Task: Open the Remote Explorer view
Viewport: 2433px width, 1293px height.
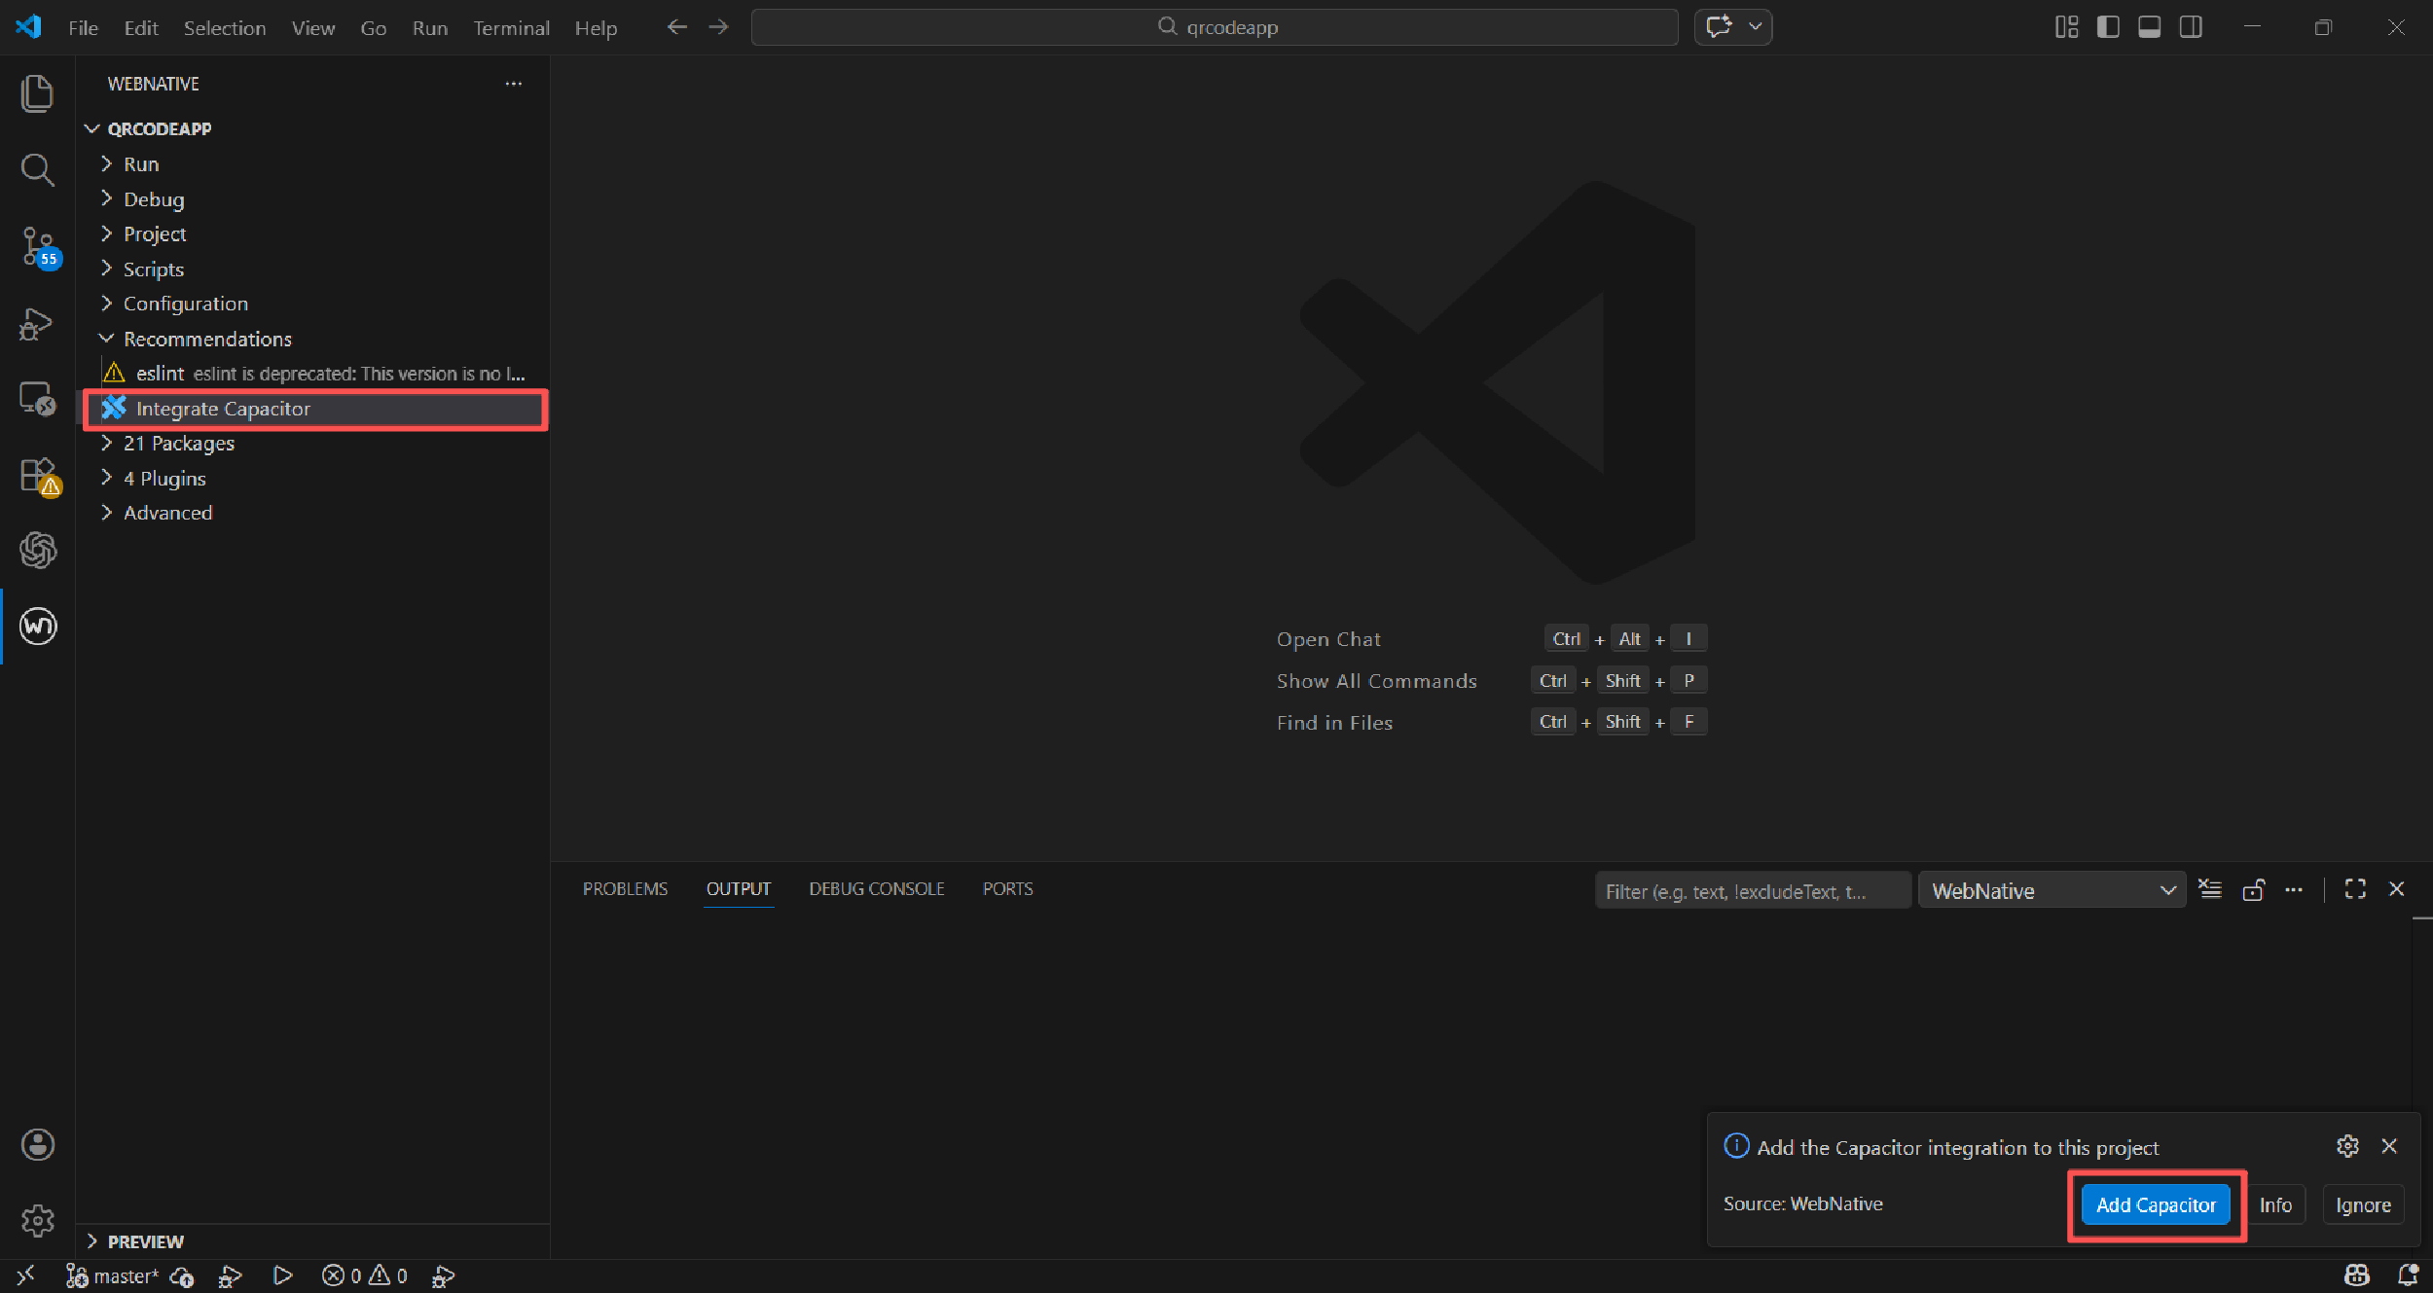Action: coord(37,399)
